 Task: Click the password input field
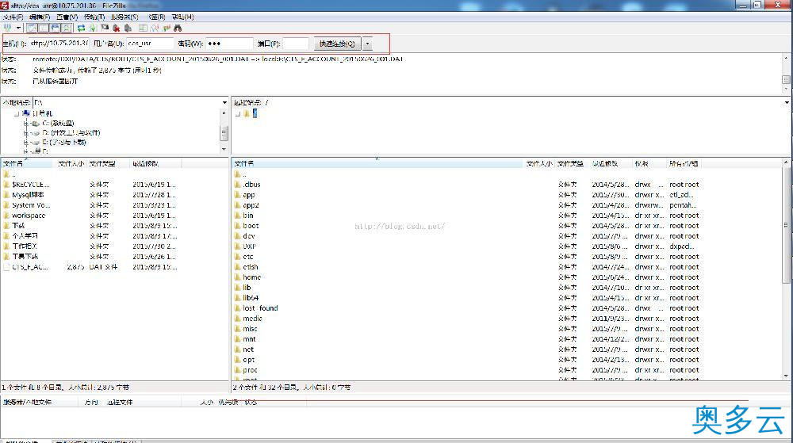[229, 44]
